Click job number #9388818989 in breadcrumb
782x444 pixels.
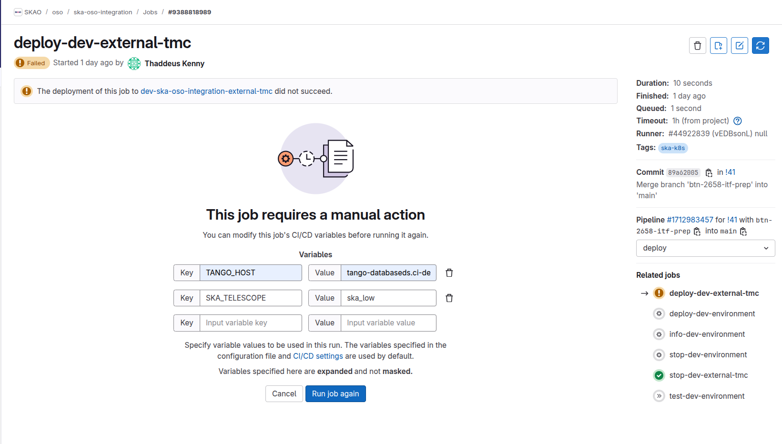pyautogui.click(x=190, y=12)
